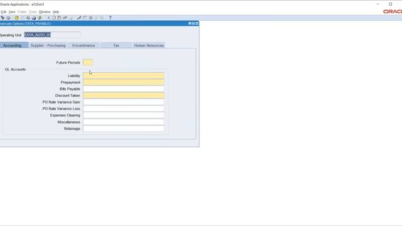Click the Folder Tools toolbar icon
Screen dimensions: 402x226
pyautogui.click(x=102, y=18)
